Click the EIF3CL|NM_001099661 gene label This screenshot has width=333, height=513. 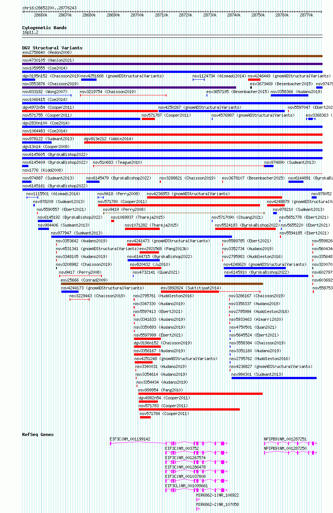pyautogui.click(x=187, y=486)
